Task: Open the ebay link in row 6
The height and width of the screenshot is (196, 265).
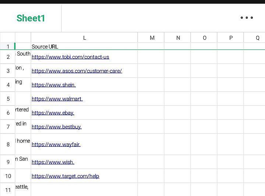Action: (x=53, y=113)
